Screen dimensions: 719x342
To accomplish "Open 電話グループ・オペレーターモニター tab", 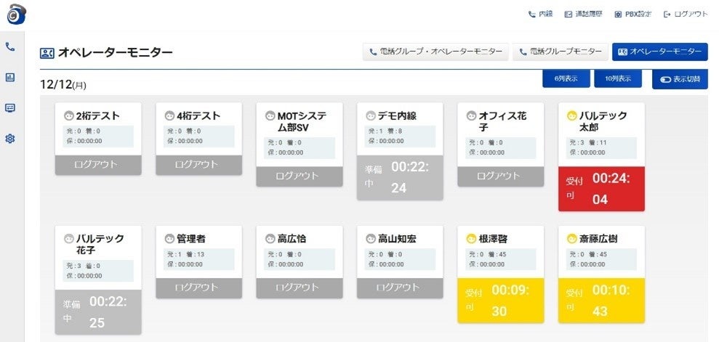I will tap(435, 52).
